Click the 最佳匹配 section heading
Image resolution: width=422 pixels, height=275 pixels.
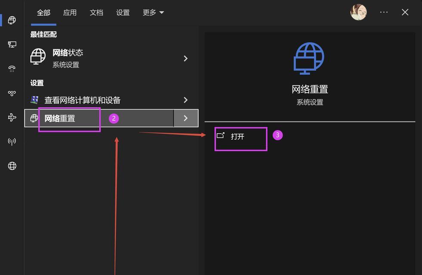click(x=43, y=34)
